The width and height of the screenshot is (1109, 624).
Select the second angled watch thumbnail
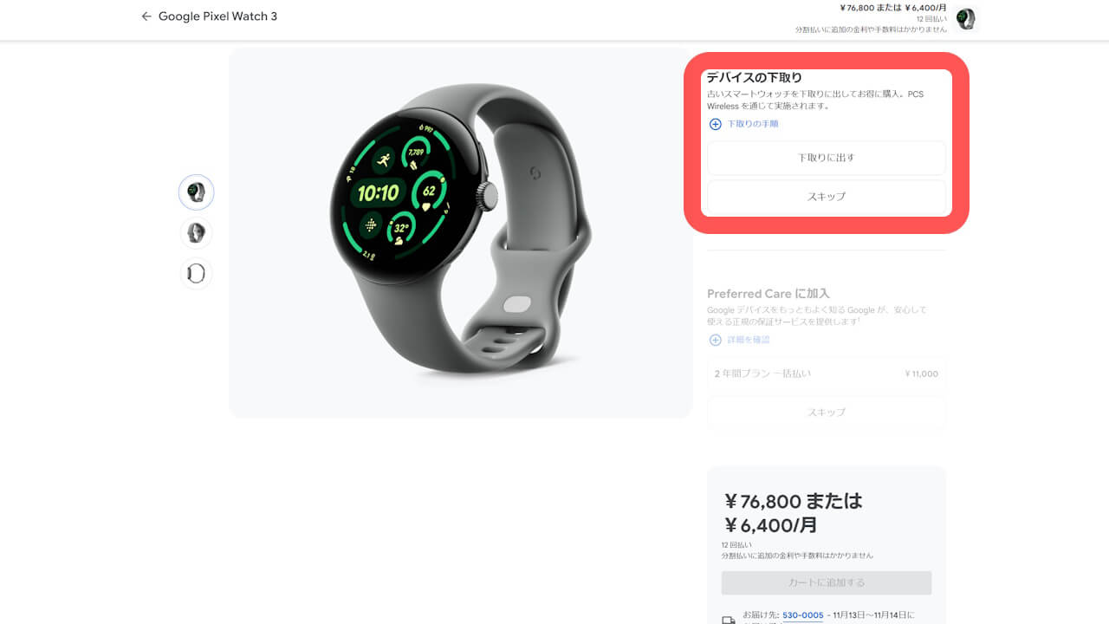[197, 232]
